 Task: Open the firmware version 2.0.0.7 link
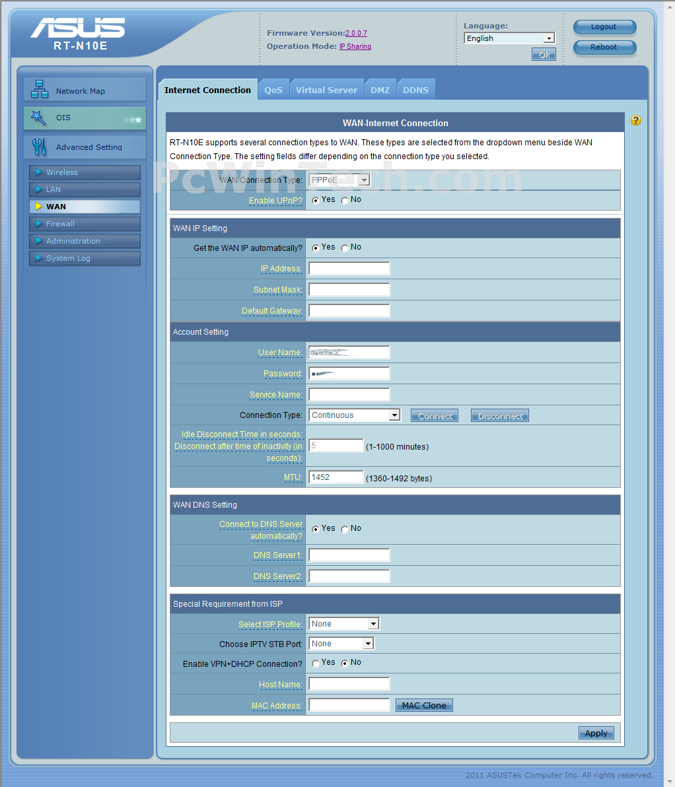pos(356,33)
